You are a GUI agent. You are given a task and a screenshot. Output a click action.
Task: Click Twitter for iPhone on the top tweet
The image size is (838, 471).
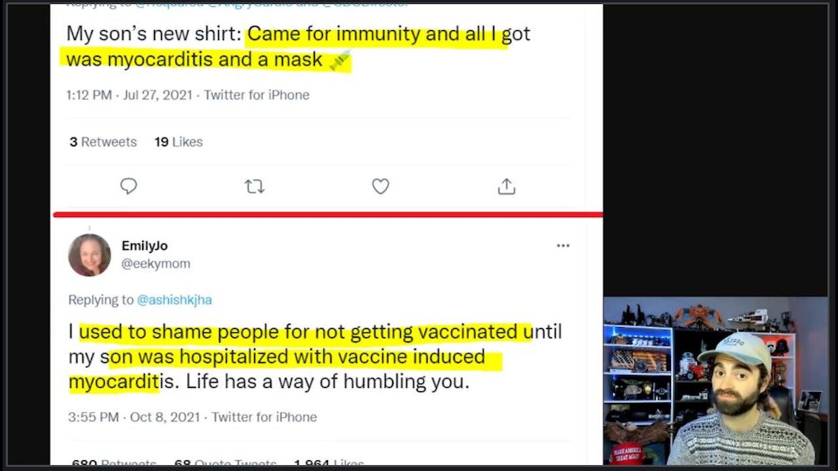[257, 95]
